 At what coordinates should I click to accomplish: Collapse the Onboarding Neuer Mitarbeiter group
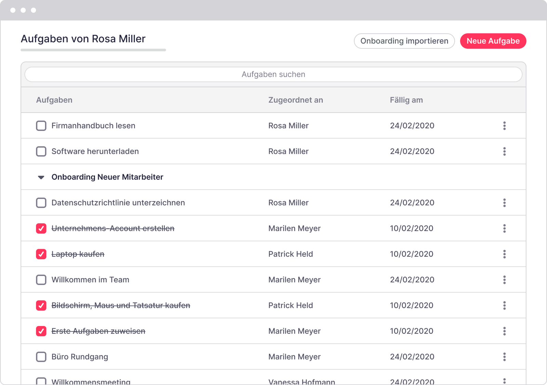click(x=41, y=177)
